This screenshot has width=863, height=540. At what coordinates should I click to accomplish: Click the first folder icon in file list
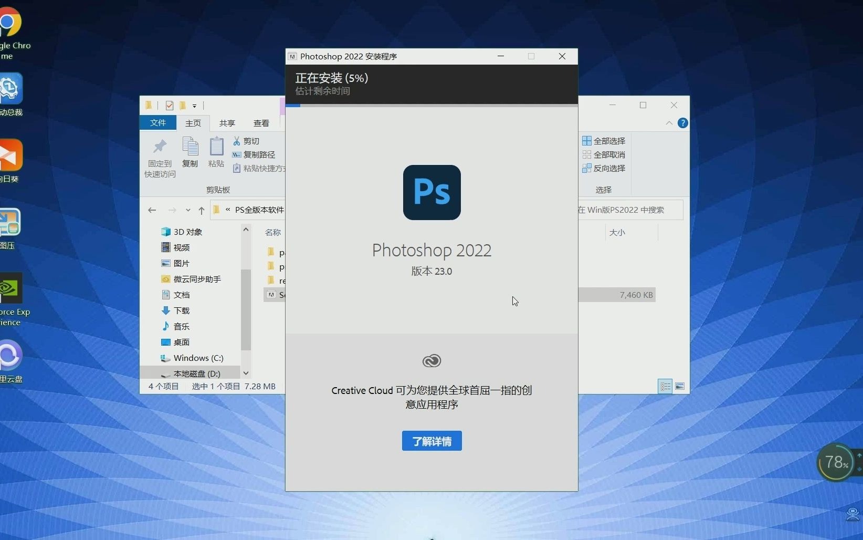271,252
